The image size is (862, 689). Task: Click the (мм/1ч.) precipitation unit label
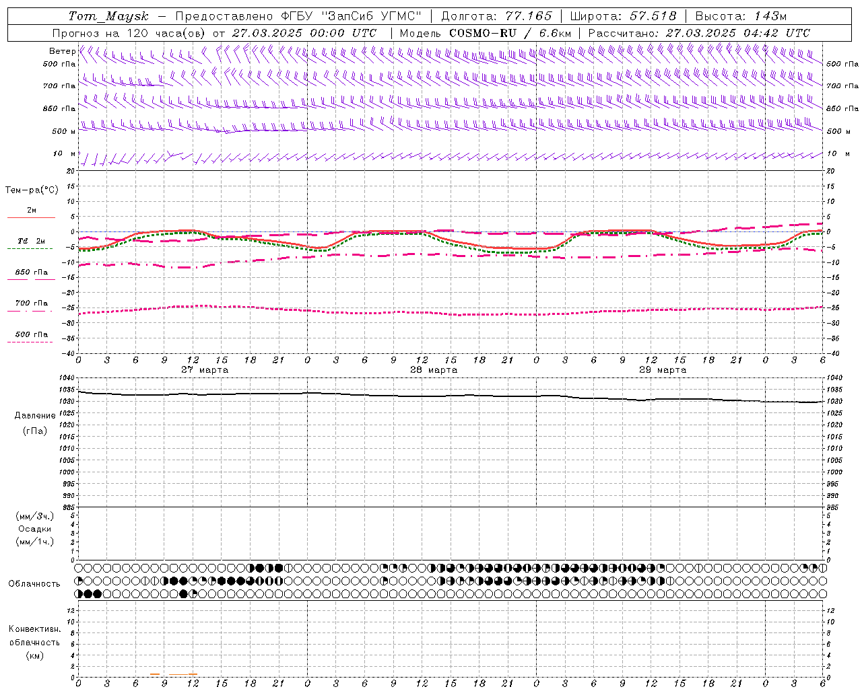coord(35,542)
